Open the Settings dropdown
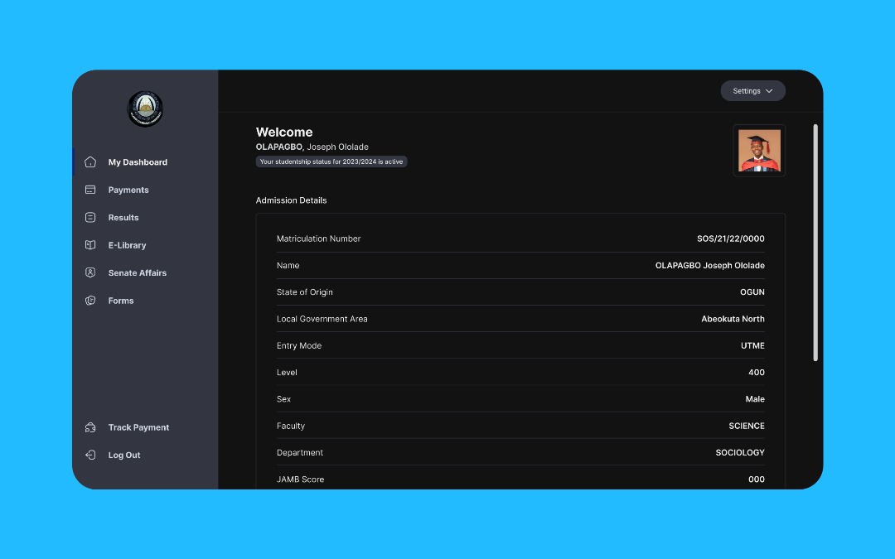 click(752, 91)
